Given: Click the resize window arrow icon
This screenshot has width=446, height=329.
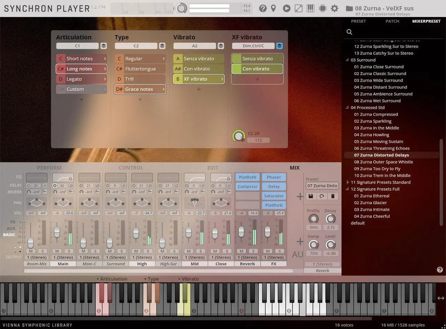Looking at the screenshot, I should click(x=298, y=8).
